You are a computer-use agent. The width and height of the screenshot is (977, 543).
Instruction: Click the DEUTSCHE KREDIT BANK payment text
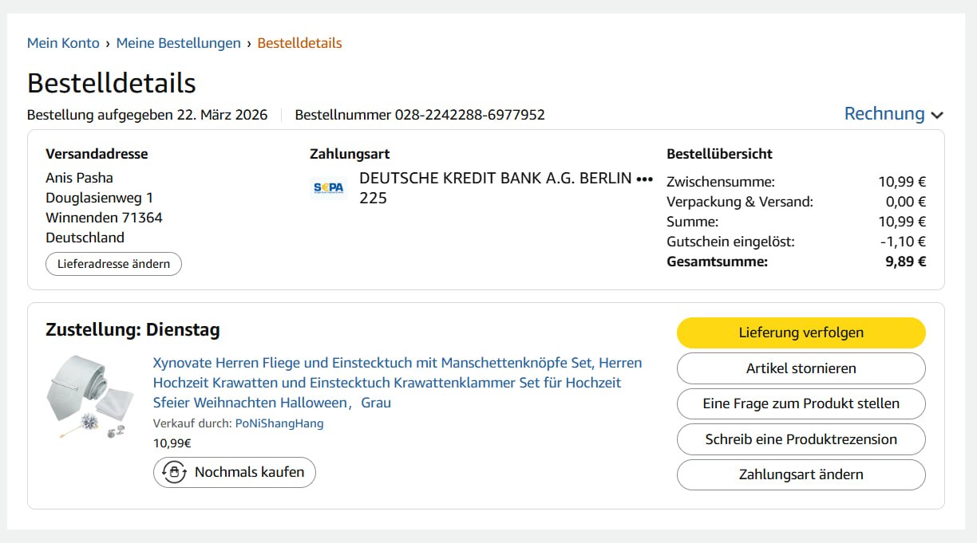495,179
